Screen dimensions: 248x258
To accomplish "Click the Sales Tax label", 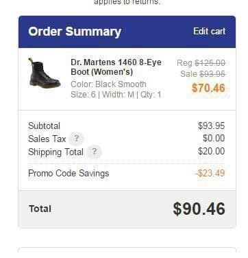I will tap(47, 139).
